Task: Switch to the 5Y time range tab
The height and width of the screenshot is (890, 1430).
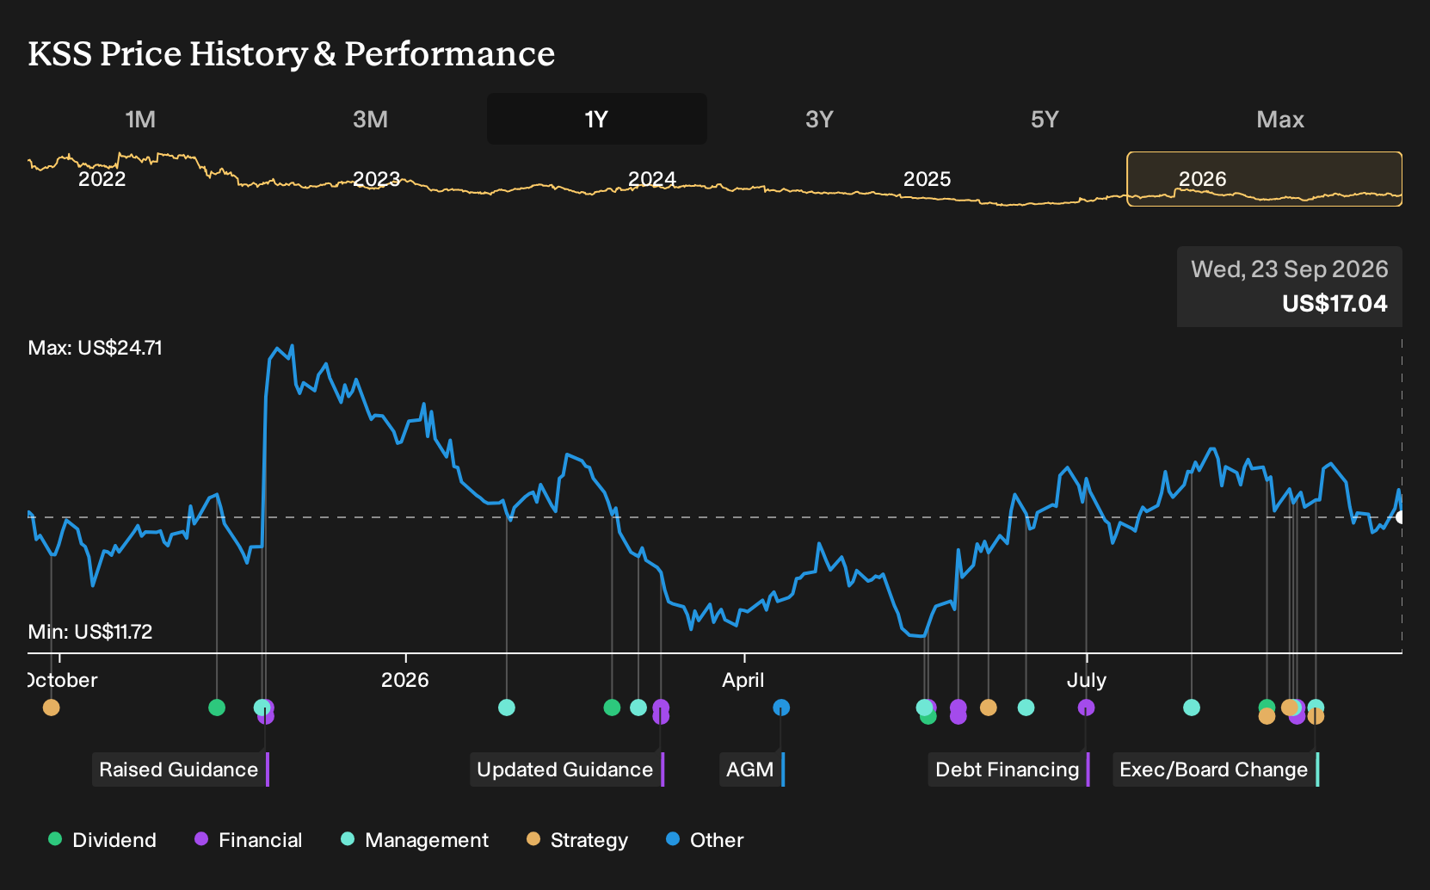Action: (x=1045, y=119)
